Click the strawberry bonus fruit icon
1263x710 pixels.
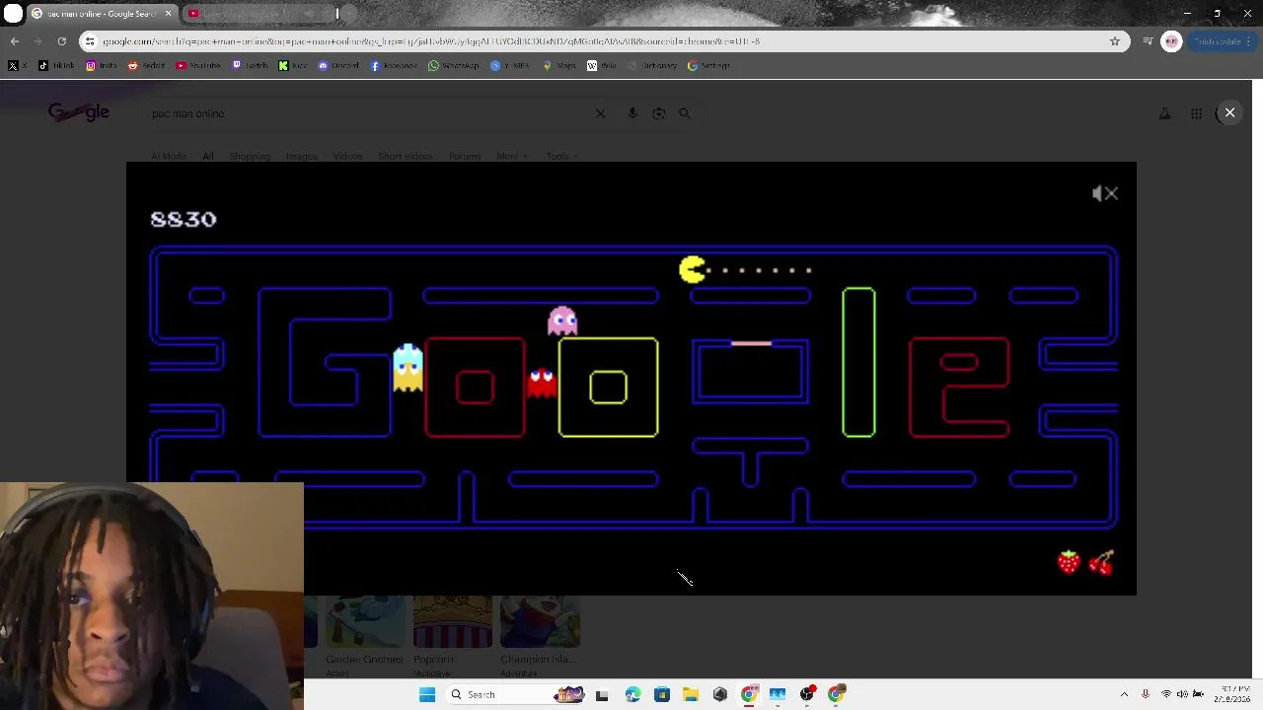1069,562
